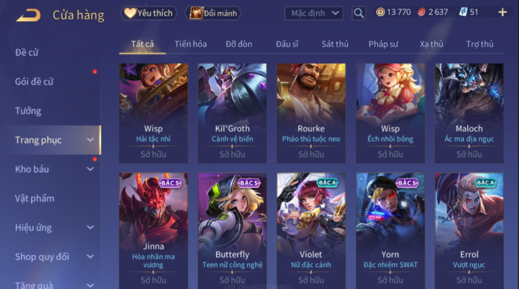Select the Maloch Ác ma địa ngục skin
This screenshot has width=519, height=289.
(469, 113)
